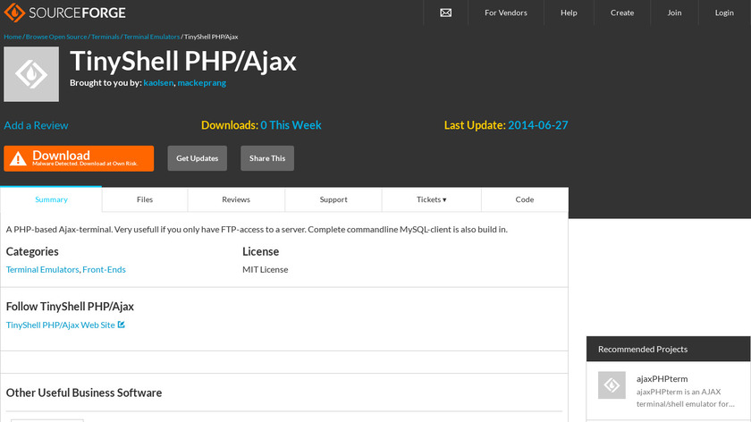The height and width of the screenshot is (422, 751).
Task: Click the TinyShell project default logo image
Action: (31, 74)
